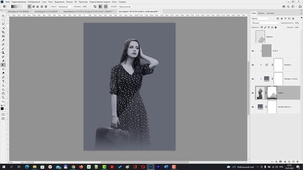Open layer filter kind dropdown
Screen dimensions: 303x170
260,18
